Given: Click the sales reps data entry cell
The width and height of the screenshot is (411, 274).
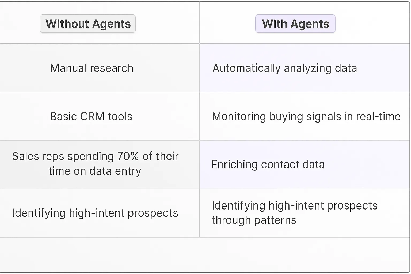Looking at the screenshot, I should 95,163.
